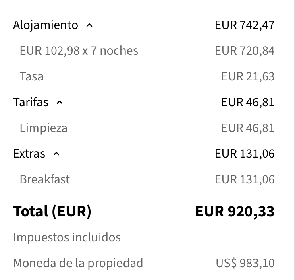295x280 pixels.
Task: Collapse the Extras section chevron
Action: [x=56, y=154]
